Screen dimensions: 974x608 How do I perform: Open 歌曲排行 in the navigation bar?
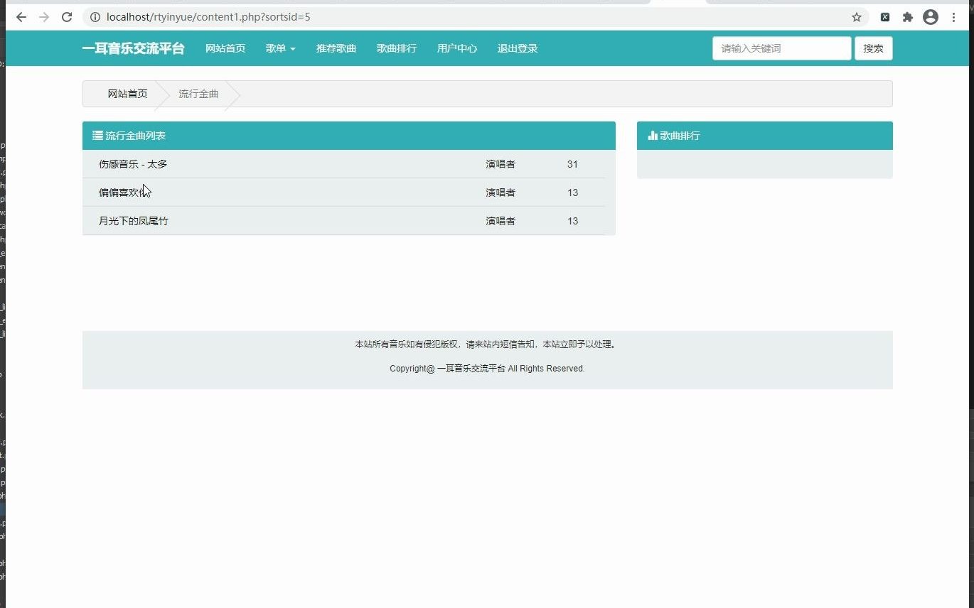coord(397,48)
